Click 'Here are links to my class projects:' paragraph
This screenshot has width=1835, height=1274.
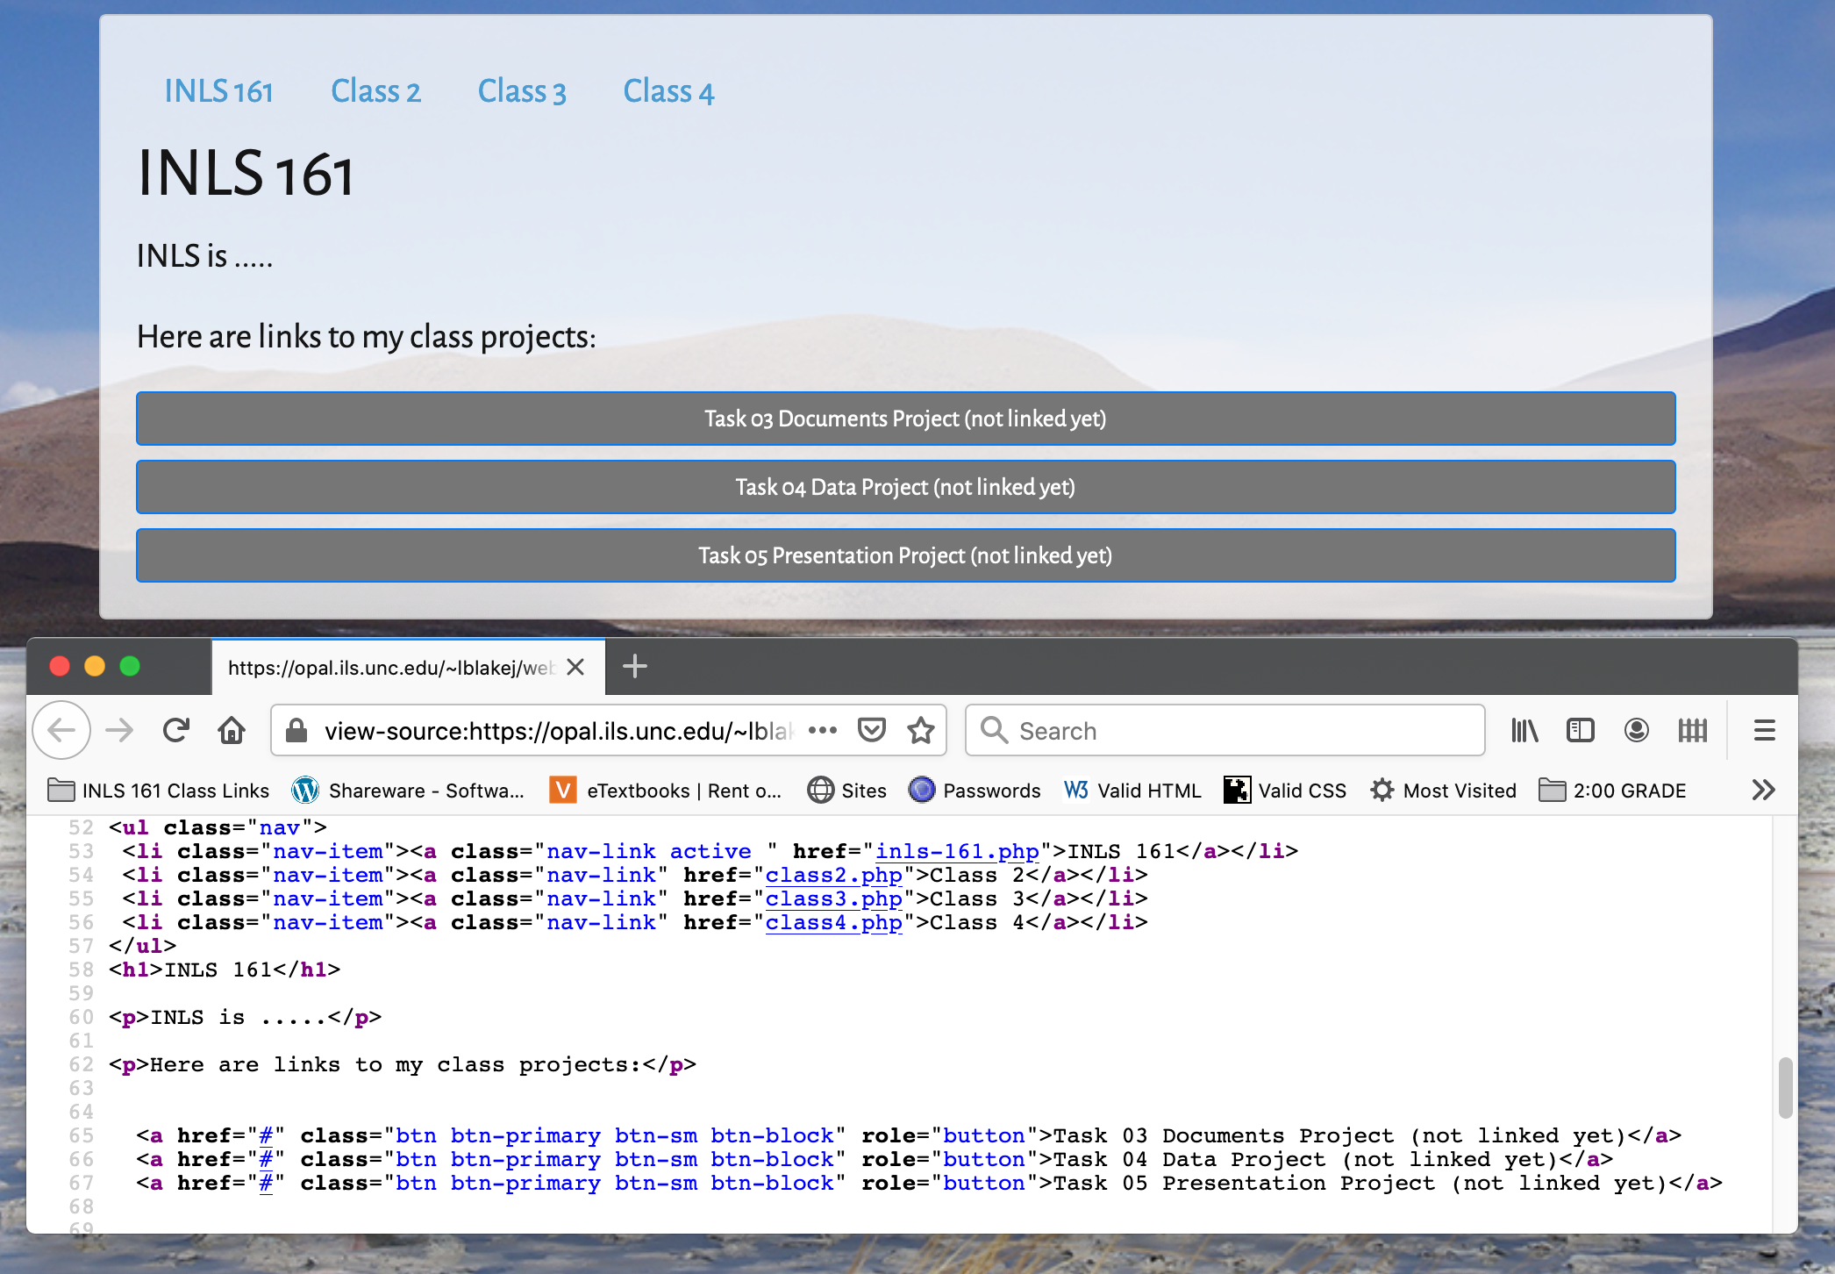(367, 337)
